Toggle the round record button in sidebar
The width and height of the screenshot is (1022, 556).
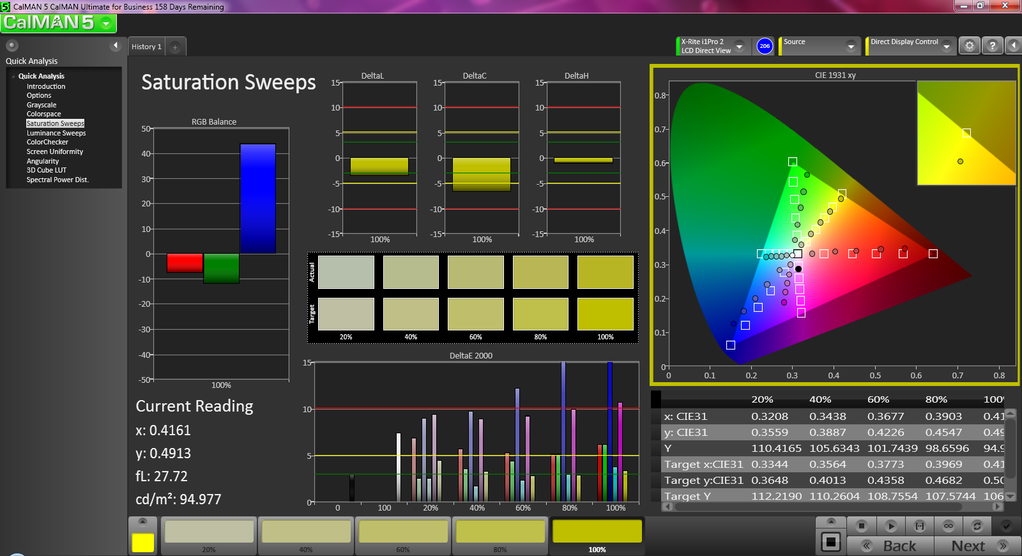click(x=11, y=45)
